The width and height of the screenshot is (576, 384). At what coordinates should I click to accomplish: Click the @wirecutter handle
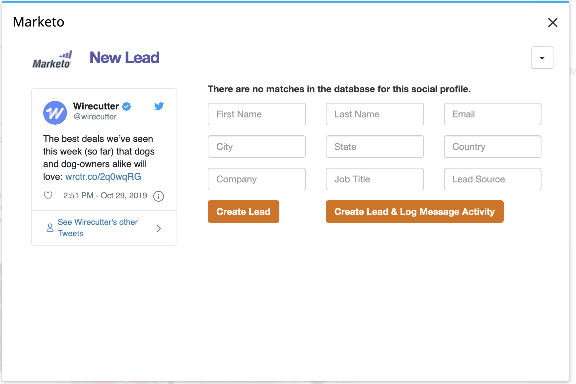(95, 117)
